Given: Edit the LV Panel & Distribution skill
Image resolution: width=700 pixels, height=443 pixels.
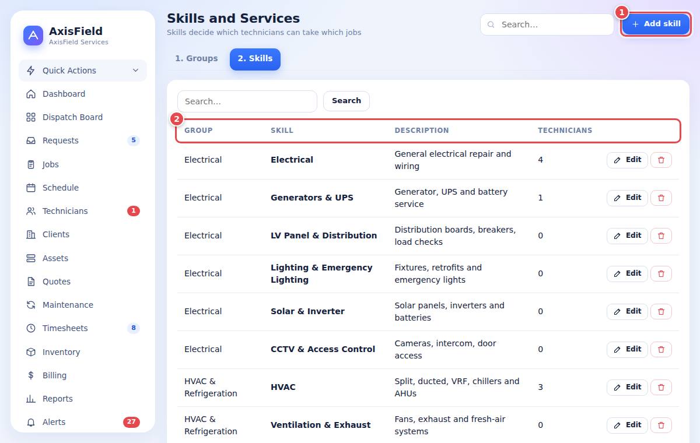Looking at the screenshot, I should (627, 236).
